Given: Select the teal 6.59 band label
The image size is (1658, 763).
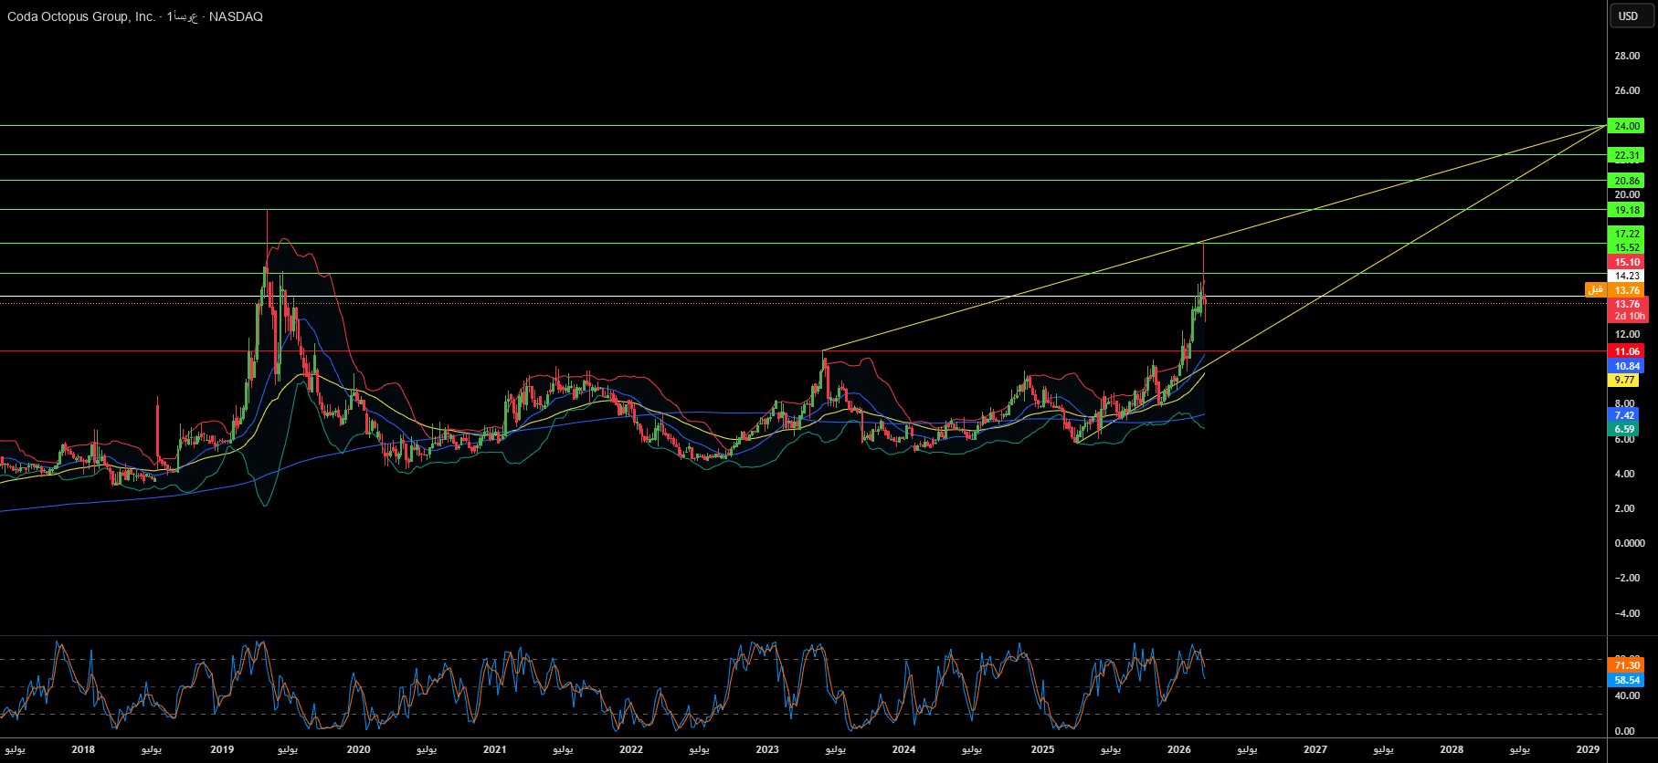Looking at the screenshot, I should [1624, 429].
